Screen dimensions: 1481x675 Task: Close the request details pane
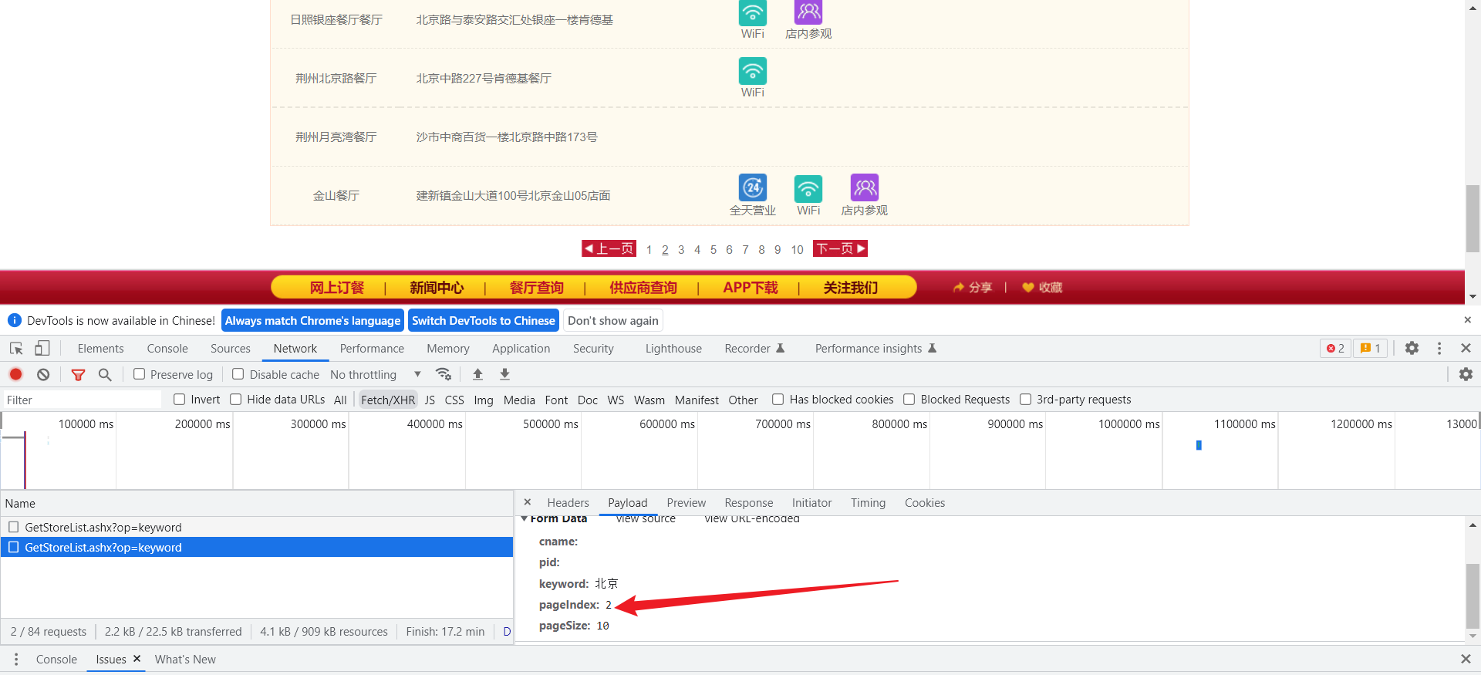tap(528, 502)
